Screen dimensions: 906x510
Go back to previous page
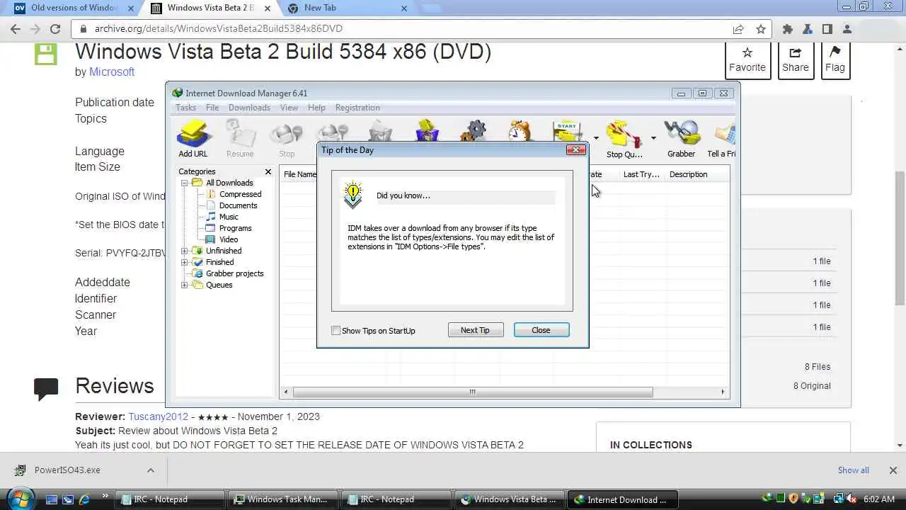[x=16, y=29]
